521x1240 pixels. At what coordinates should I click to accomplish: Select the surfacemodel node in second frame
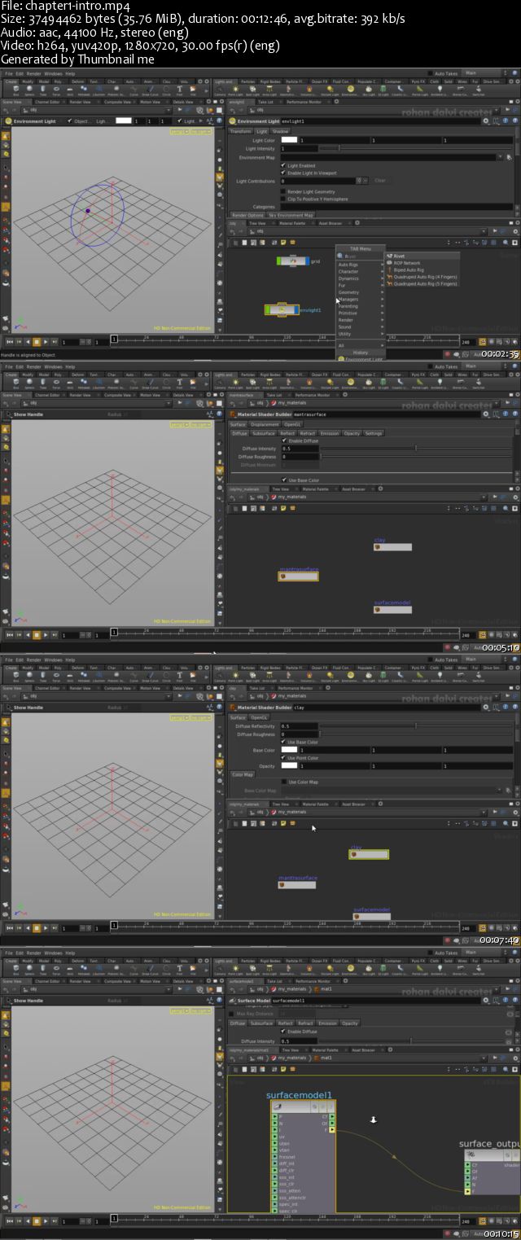(392, 610)
